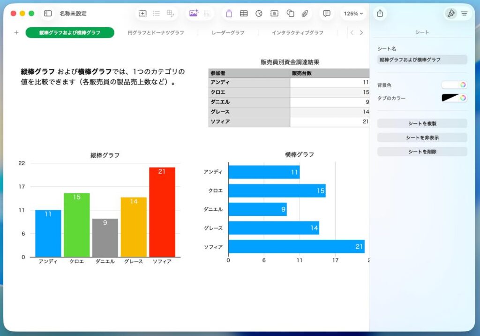Screen dimensions: 480x336
Task: Toggle the sidebar view icon
Action: tap(48, 14)
